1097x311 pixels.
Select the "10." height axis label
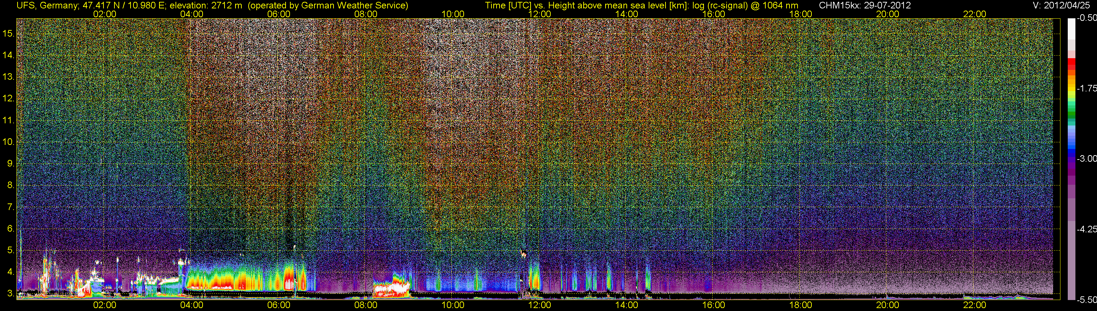pos(8,142)
